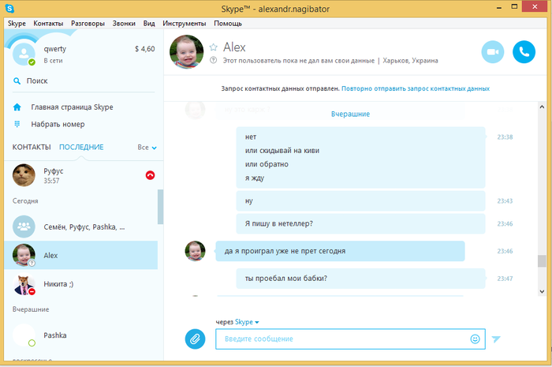Click the Сегодня group header in contact list
552x367 pixels.
[x=25, y=201]
